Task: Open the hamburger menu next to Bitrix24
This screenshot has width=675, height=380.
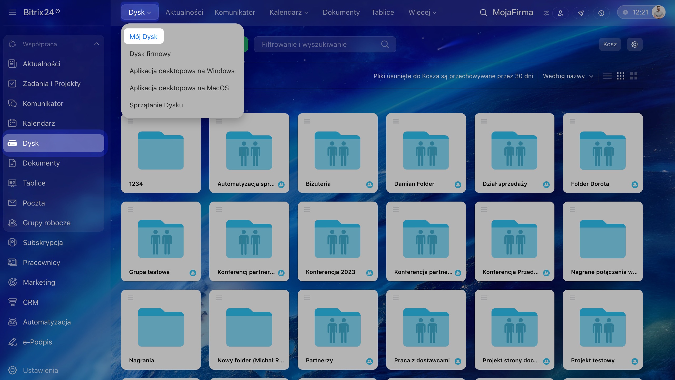Action: 12,12
